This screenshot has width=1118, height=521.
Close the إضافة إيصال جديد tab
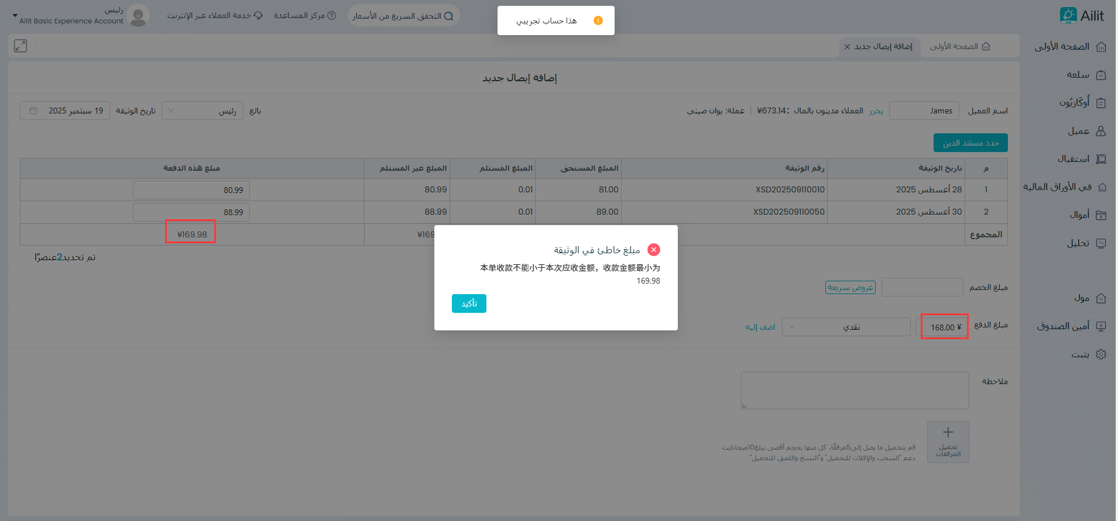point(847,47)
